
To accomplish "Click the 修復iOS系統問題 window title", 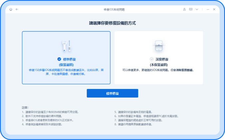I will 112,9.
